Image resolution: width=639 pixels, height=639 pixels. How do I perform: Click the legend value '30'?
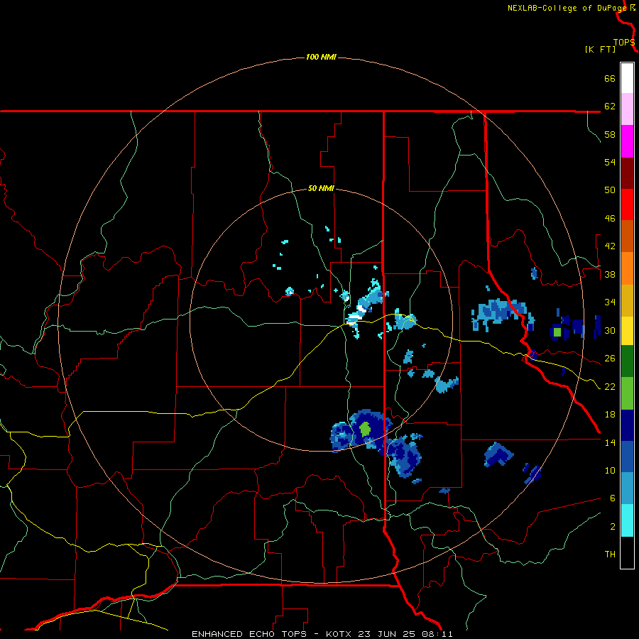(610, 330)
